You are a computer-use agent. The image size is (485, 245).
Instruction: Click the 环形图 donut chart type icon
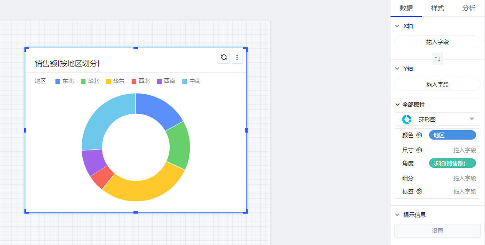(407, 119)
